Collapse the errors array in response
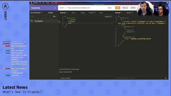Screen dimensions: 171x96 [117, 18]
